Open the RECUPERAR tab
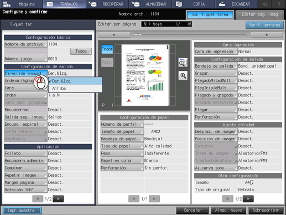 click(x=107, y=4)
